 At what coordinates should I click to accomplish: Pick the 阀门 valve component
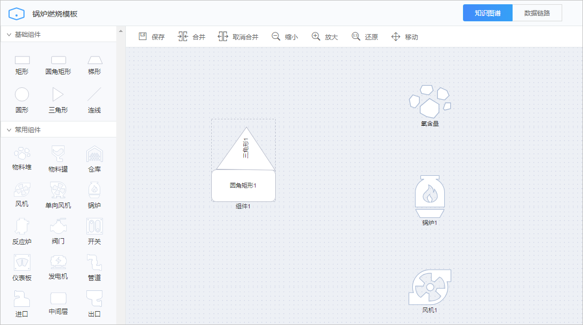click(x=58, y=231)
